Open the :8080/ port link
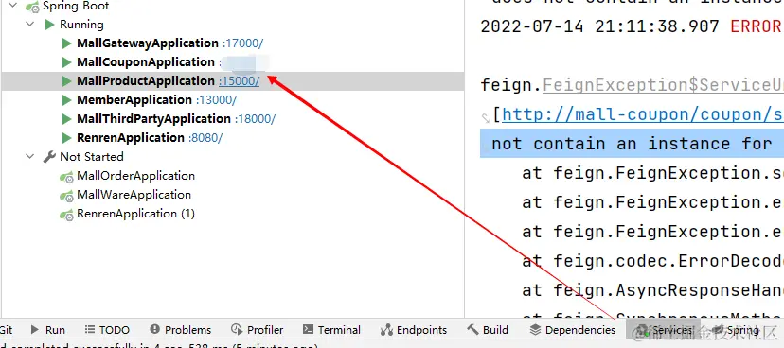The height and width of the screenshot is (348, 784). pyautogui.click(x=205, y=138)
